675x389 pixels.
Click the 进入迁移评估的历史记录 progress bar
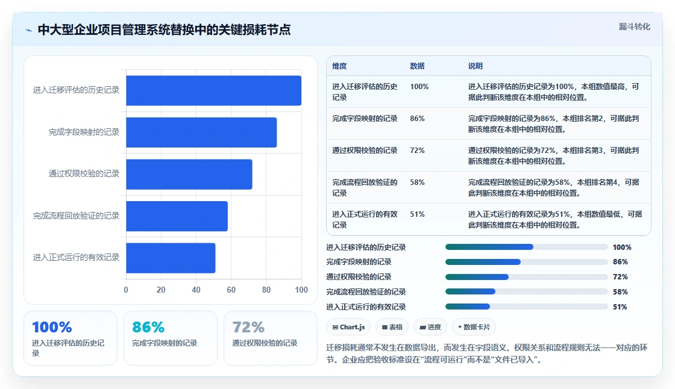tap(527, 247)
